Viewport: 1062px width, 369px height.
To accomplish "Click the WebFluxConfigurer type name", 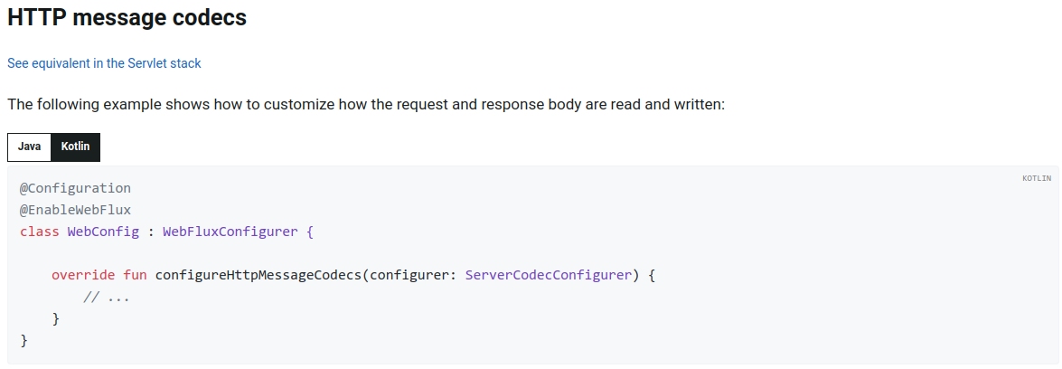I will (x=230, y=232).
